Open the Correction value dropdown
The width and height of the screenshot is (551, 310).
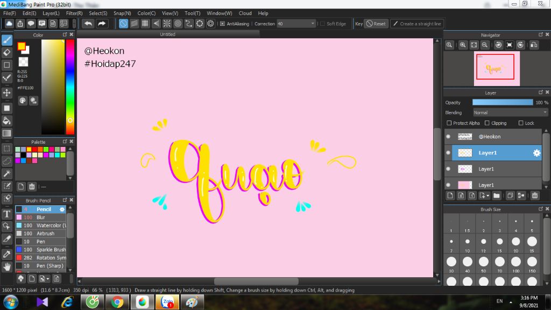313,24
